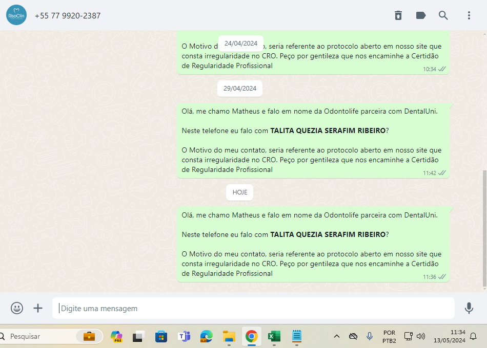Open File Explorer from taskbar

point(229,336)
